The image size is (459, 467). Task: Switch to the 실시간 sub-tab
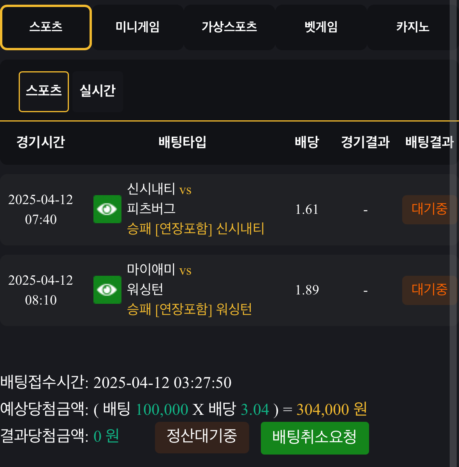(98, 92)
